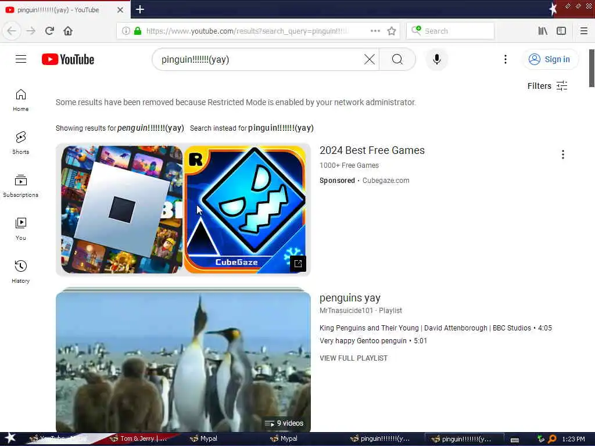Screen dimensions: 595x446
Task: Open MrTnasuicide101 channel link
Action: [346, 310]
